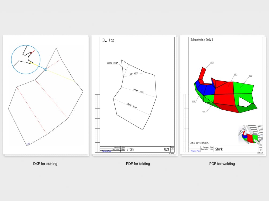The image size is (269, 201).
Task: Click the '022' callout on welding page
Action: tap(251, 76)
